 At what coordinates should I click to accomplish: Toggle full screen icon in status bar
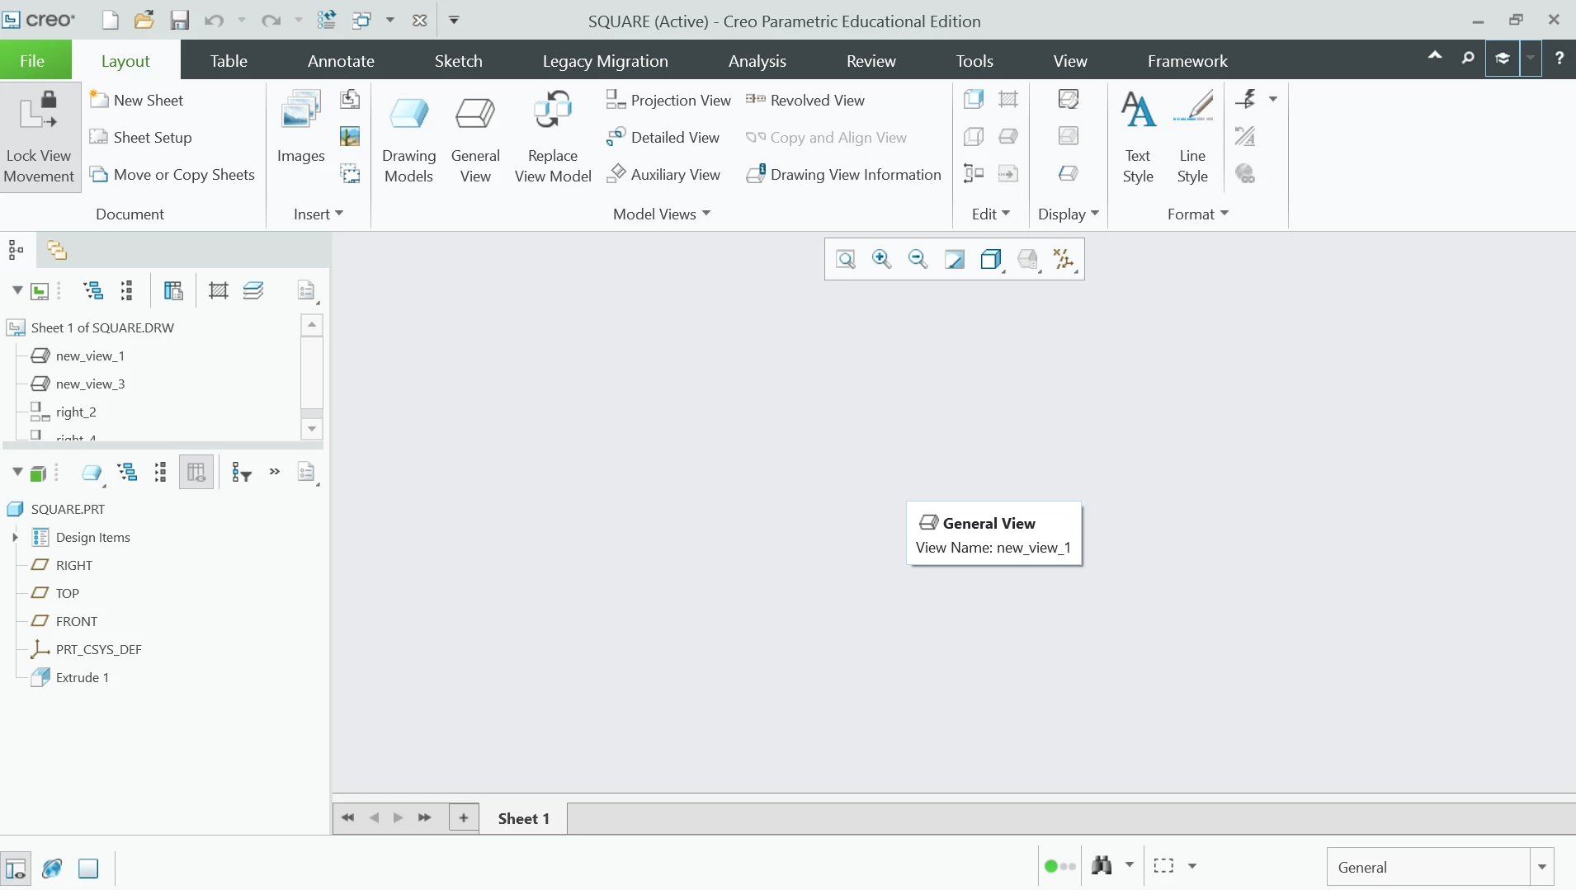[88, 868]
